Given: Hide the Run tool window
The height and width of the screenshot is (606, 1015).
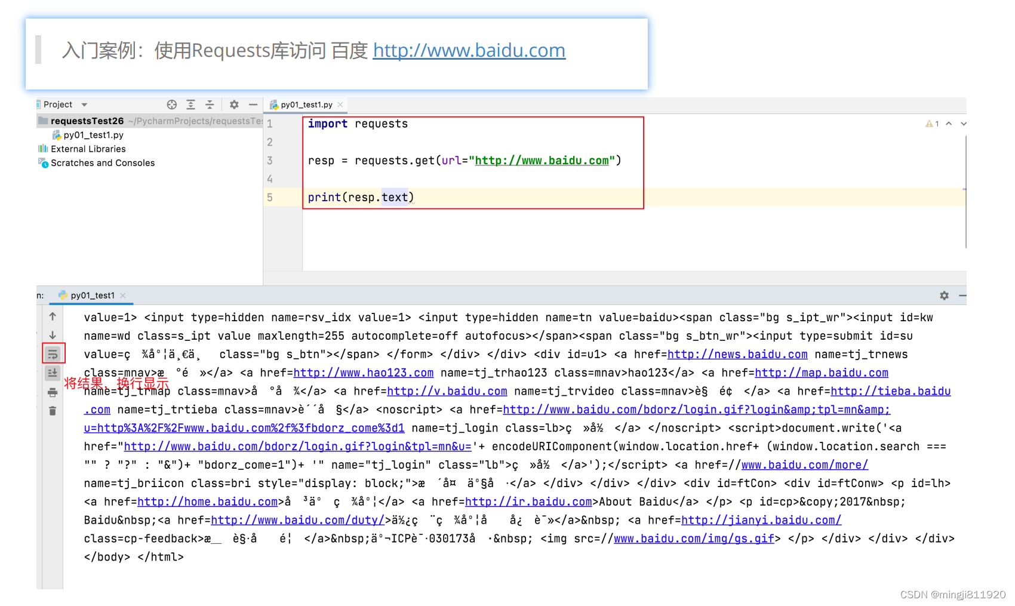Looking at the screenshot, I should pos(962,296).
